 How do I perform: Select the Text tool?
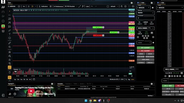click(x=9, y=34)
